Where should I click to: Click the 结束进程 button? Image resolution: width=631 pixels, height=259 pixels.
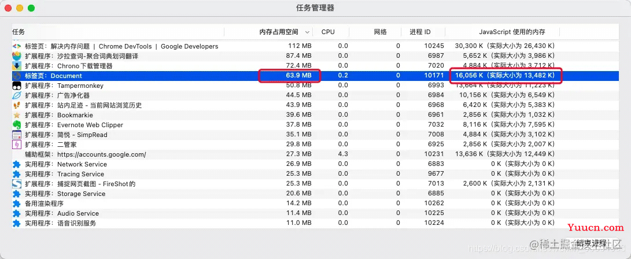pos(591,243)
